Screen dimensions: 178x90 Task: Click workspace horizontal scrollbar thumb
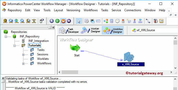click(x=70, y=72)
